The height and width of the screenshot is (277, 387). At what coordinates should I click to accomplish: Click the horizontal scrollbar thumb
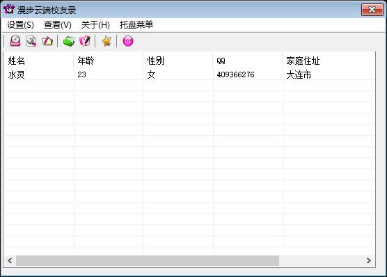coord(148,260)
